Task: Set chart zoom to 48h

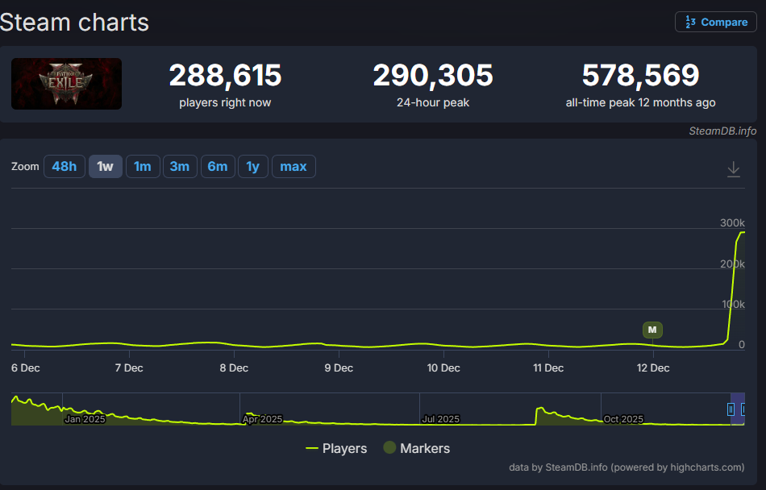Action: click(x=65, y=167)
